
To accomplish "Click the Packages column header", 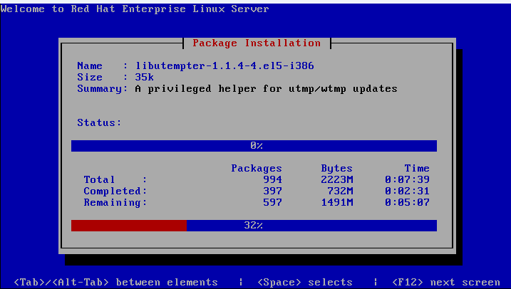I will click(257, 169).
